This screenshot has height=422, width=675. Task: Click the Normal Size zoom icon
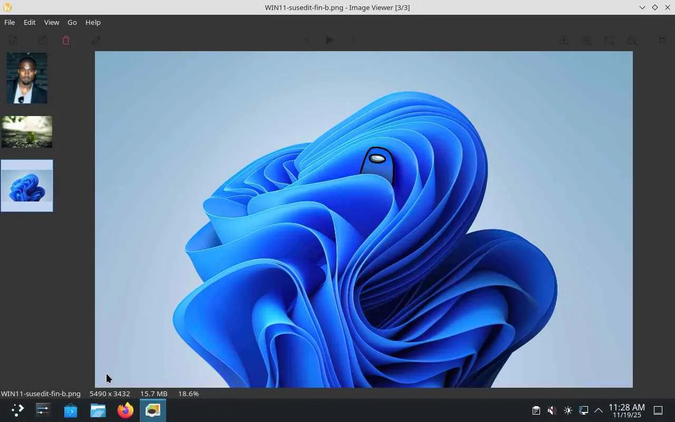(631, 40)
